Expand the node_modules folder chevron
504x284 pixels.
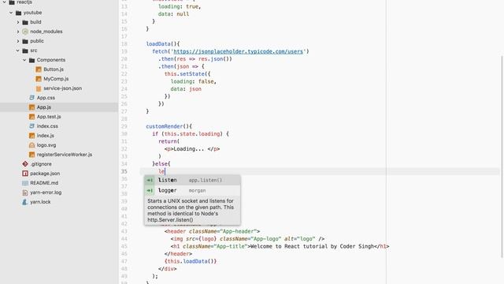point(18,32)
